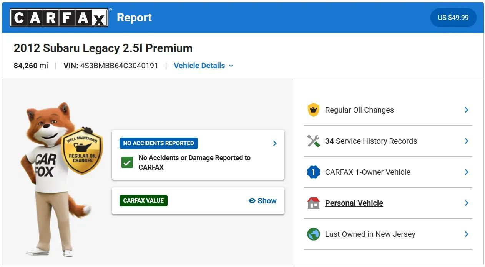The width and height of the screenshot is (485, 267).
Task: Click the eye icon next to Show
Action: pyautogui.click(x=252, y=201)
